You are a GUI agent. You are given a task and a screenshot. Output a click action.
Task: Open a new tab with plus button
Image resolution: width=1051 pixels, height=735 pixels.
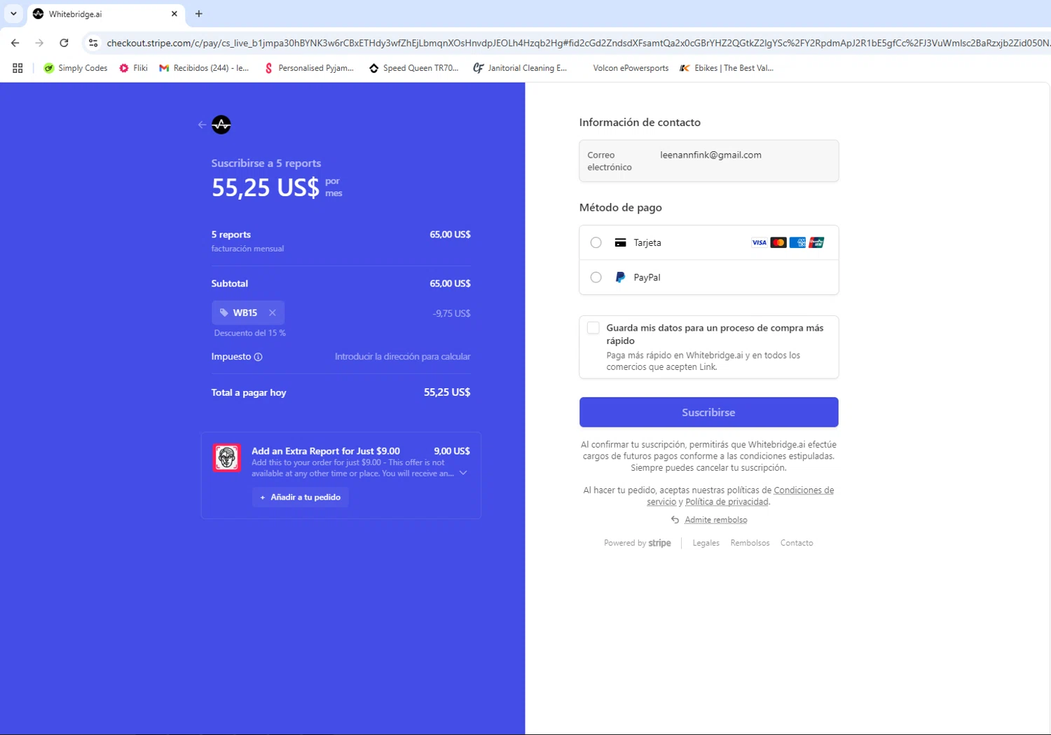pos(199,14)
